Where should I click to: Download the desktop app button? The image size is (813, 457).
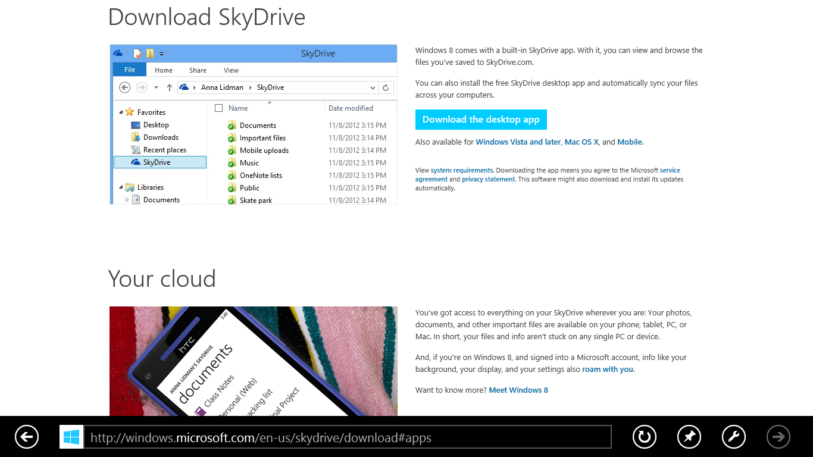481,120
